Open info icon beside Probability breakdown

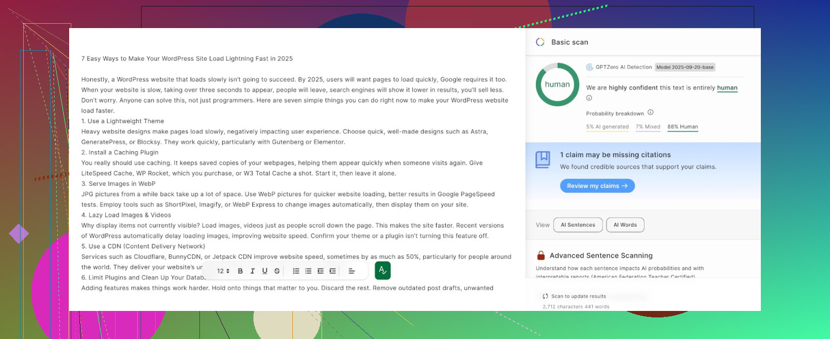coord(651,113)
